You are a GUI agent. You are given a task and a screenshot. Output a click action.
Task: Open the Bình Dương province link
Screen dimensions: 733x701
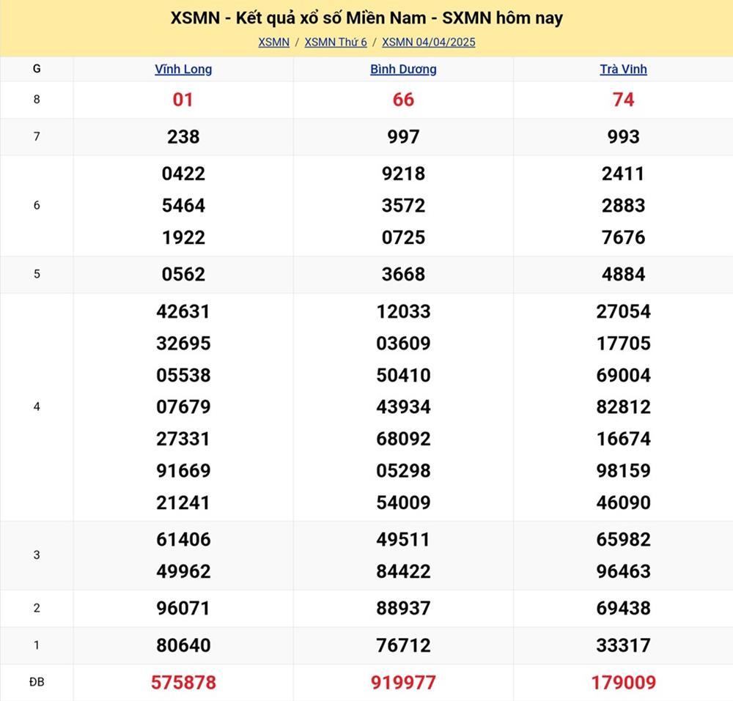(x=403, y=70)
